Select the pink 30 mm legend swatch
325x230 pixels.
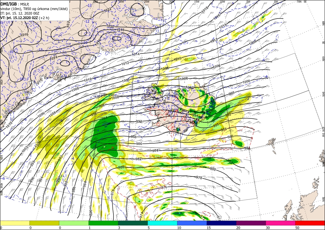tap(281, 223)
